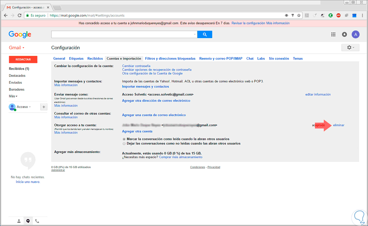Click editar información link
Screen dimensions: 368x226
(x=318, y=94)
